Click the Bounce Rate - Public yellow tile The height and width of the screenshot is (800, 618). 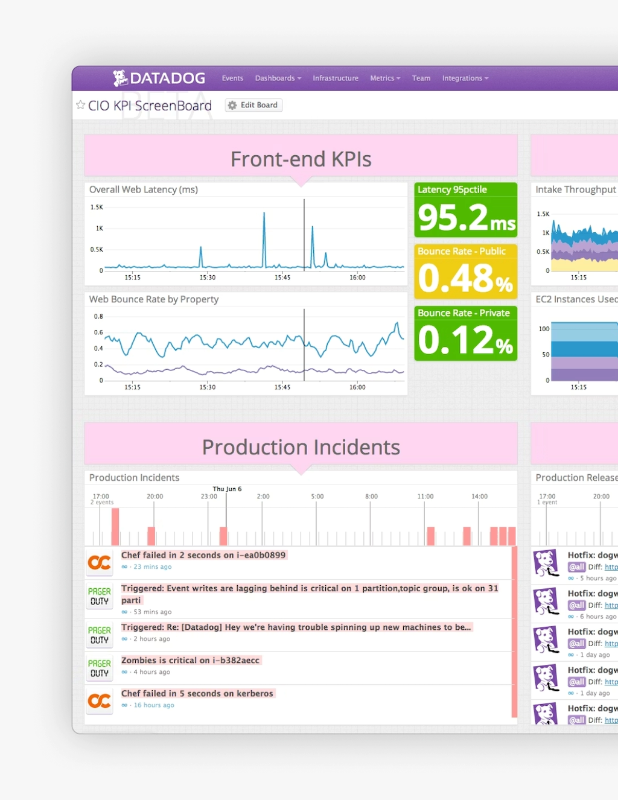(x=465, y=271)
